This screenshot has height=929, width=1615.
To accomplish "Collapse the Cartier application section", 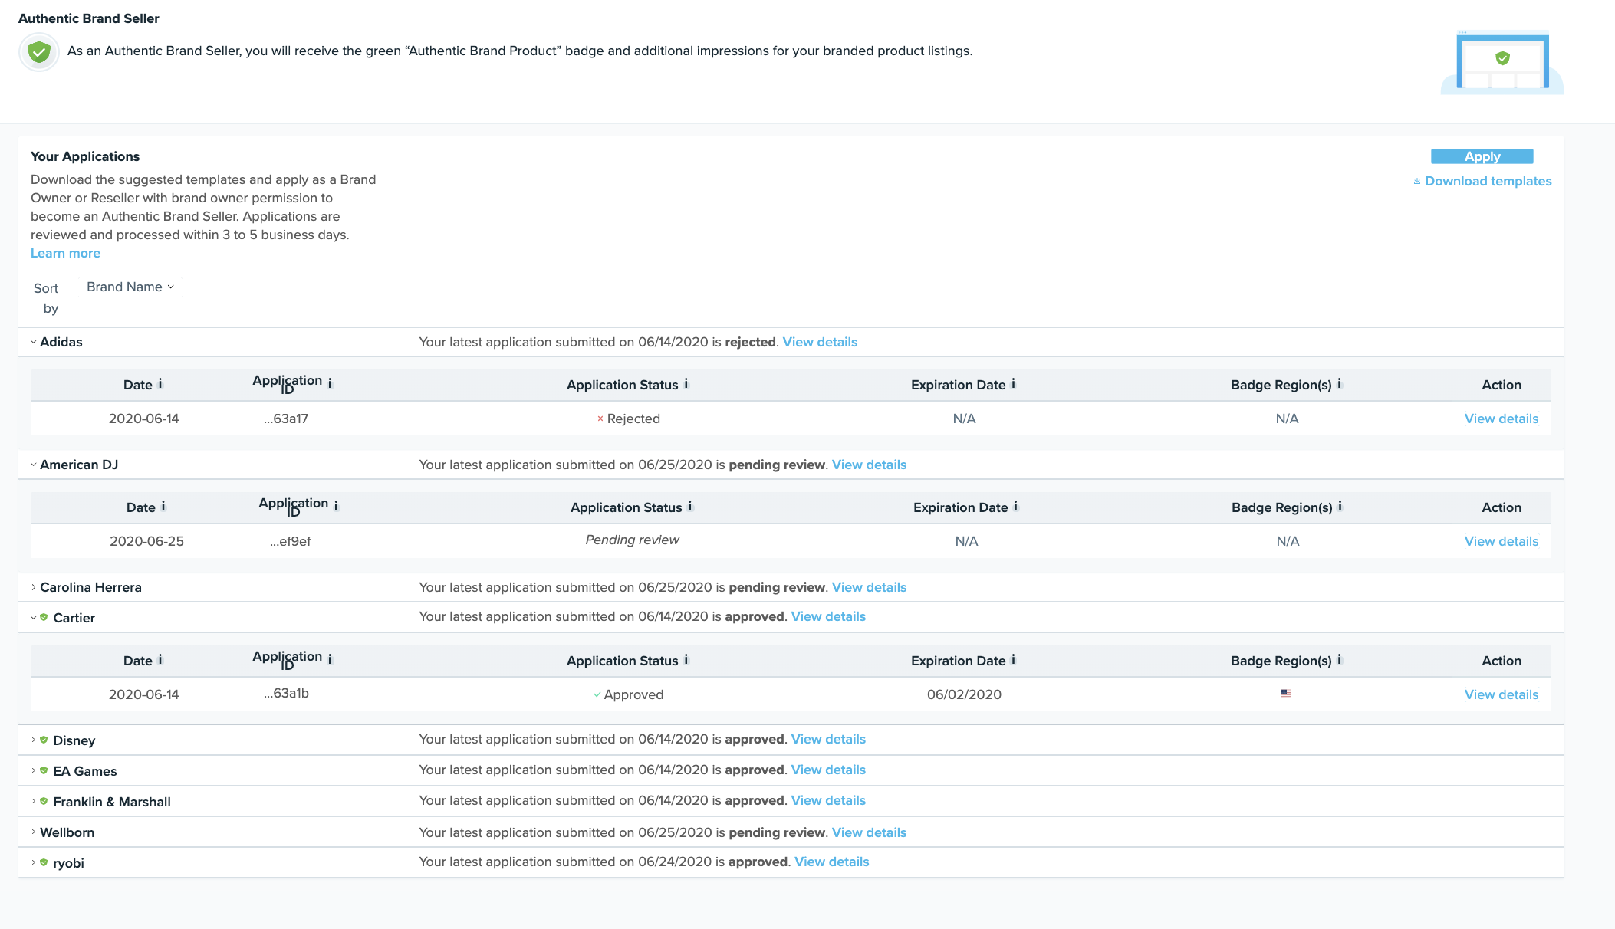I will (x=34, y=618).
